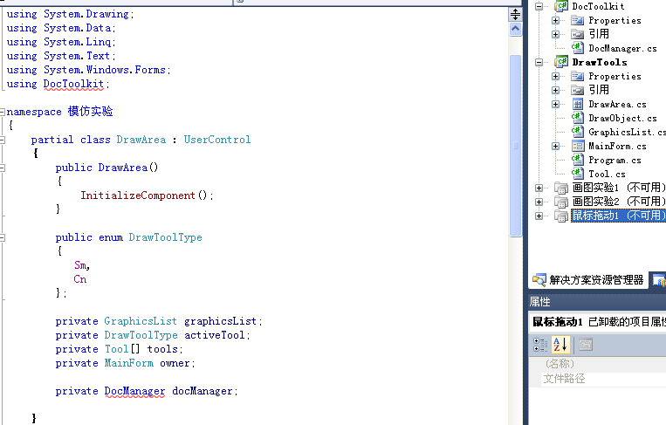This screenshot has height=425, width=666.
Task: Click the Tool.cs file icon
Action: (x=577, y=174)
